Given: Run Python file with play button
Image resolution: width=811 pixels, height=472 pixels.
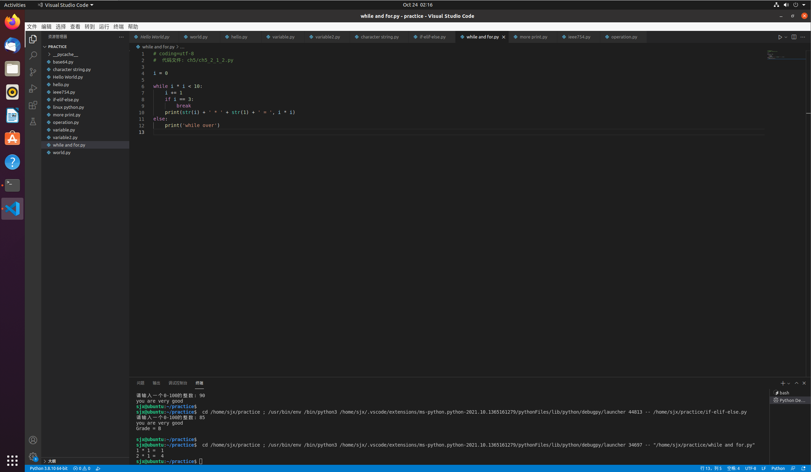Looking at the screenshot, I should pos(780,37).
